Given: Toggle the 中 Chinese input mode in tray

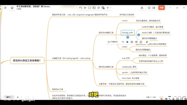Looking at the screenshot, I should pos(166,99).
